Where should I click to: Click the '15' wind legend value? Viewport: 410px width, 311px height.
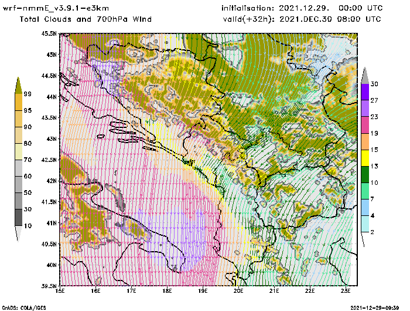tap(374, 150)
